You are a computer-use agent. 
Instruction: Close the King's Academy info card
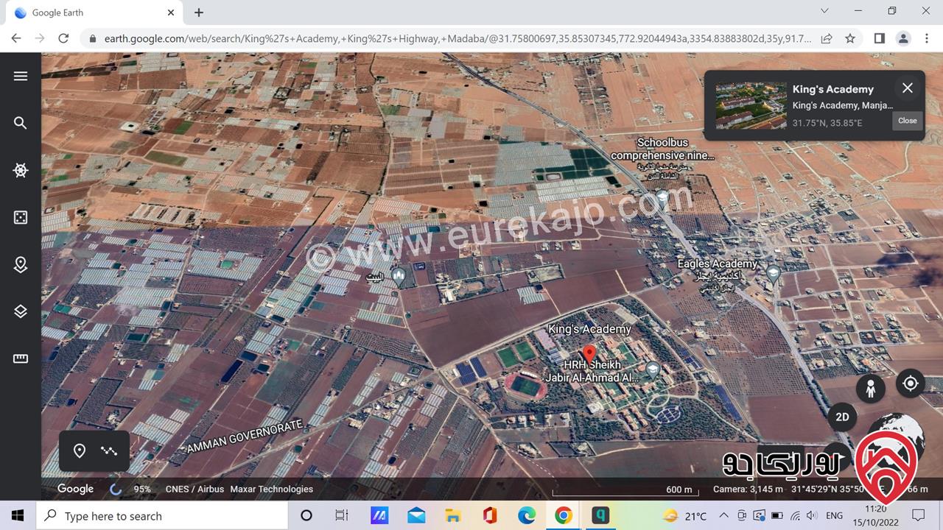(908, 88)
